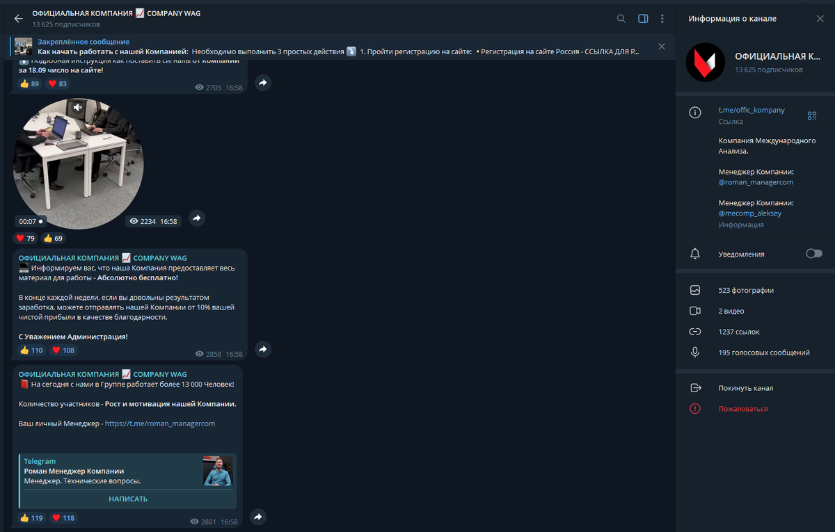
Task: Open the @roman_managercom profile link
Action: coord(756,182)
